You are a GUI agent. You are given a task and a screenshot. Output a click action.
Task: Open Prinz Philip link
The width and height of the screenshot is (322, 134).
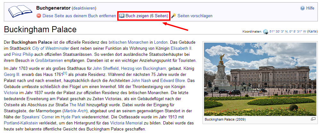click(23, 55)
